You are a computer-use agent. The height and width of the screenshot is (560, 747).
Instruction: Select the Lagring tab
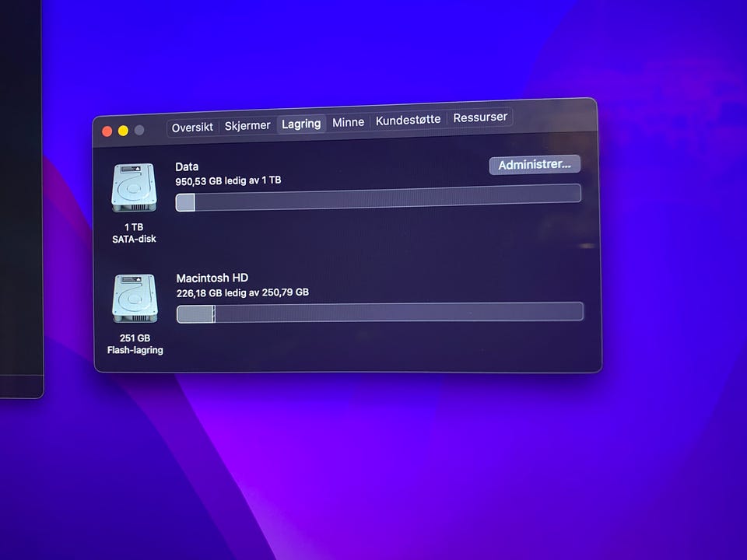[301, 124]
